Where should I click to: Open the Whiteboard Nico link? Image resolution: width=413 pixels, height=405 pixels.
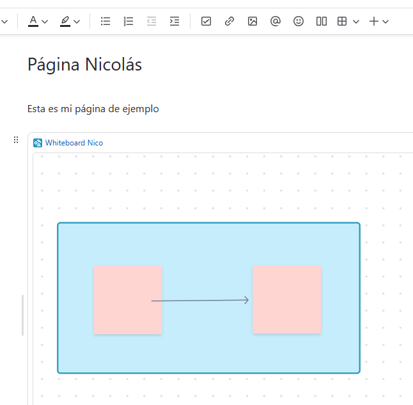(x=74, y=143)
